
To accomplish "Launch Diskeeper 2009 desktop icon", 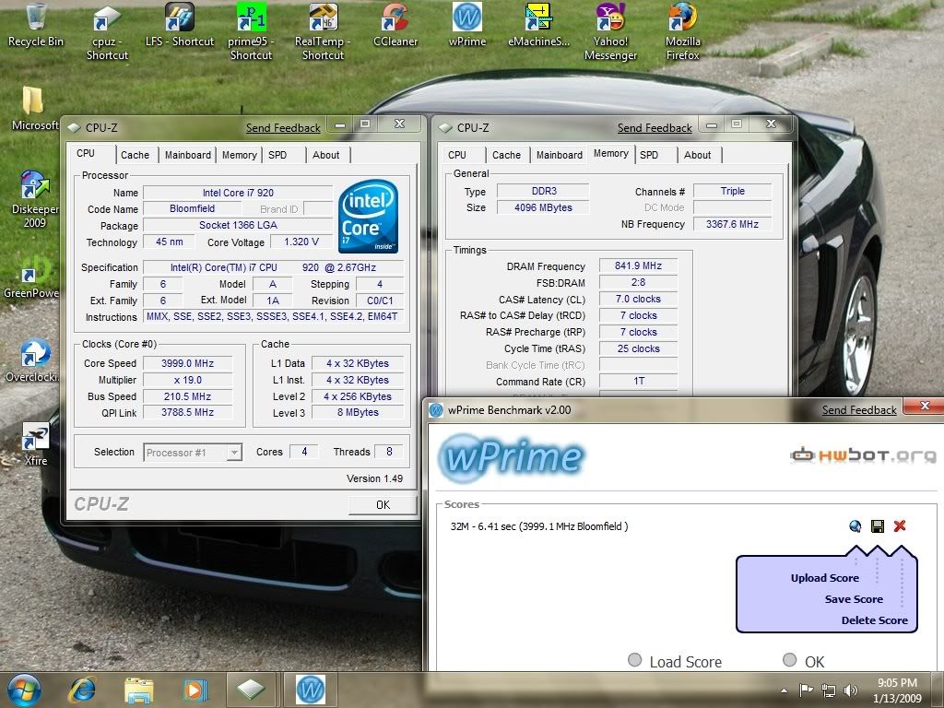I will (34, 199).
